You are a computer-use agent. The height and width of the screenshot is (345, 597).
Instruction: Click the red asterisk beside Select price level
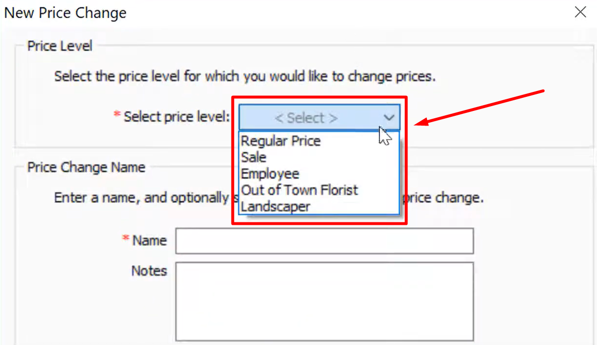click(x=117, y=114)
